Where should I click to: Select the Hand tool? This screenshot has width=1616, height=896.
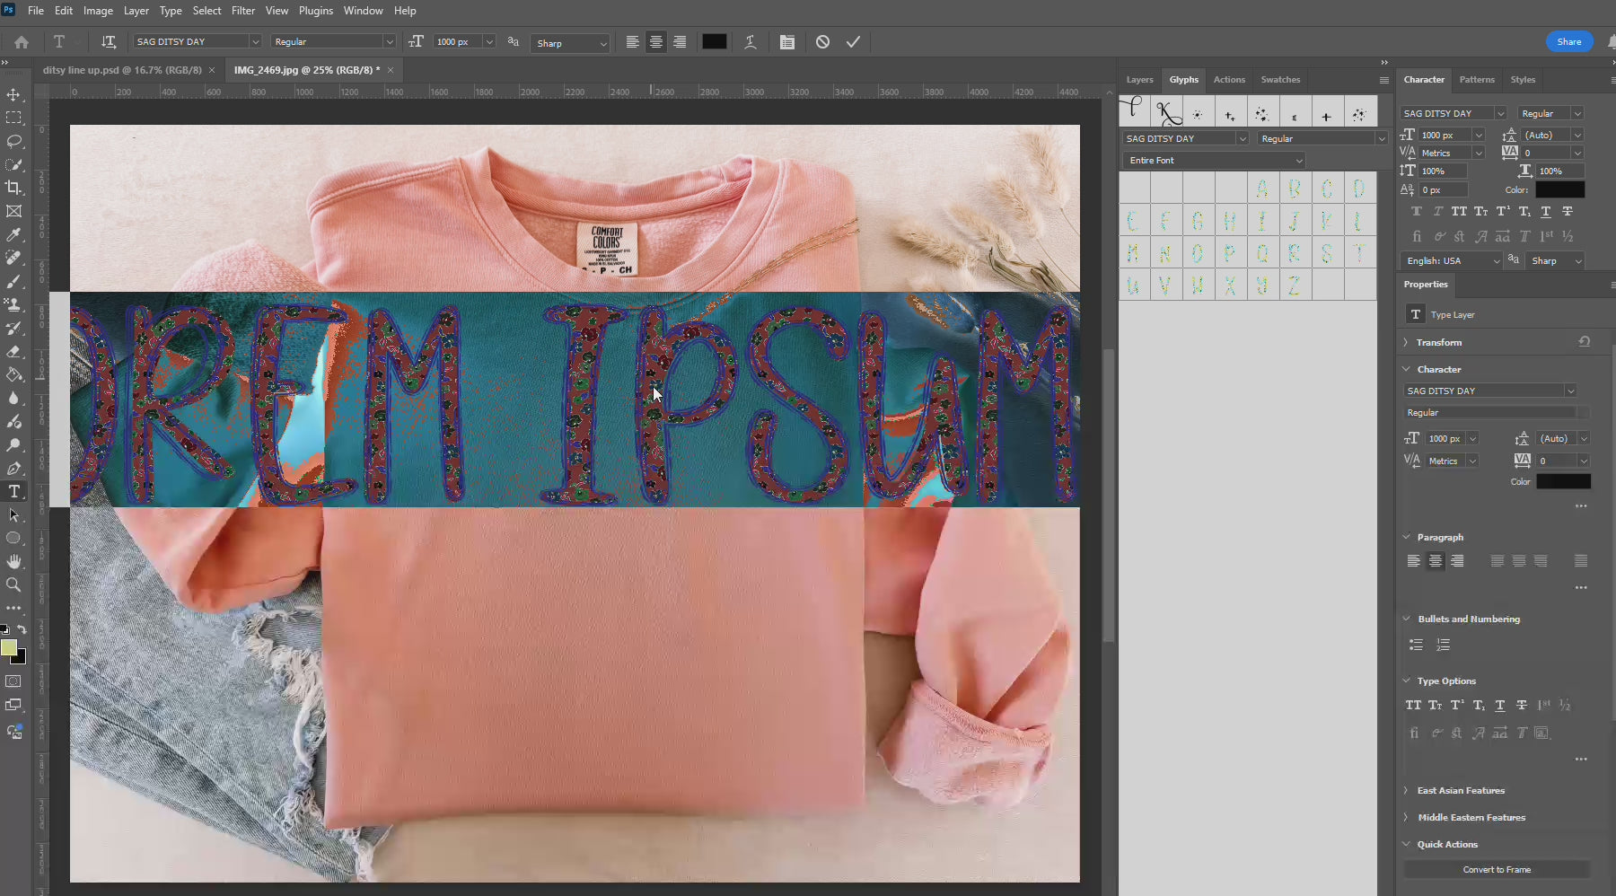(13, 561)
